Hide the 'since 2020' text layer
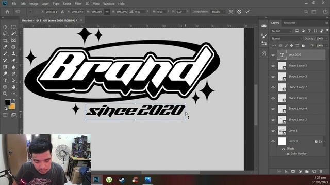 273,55
